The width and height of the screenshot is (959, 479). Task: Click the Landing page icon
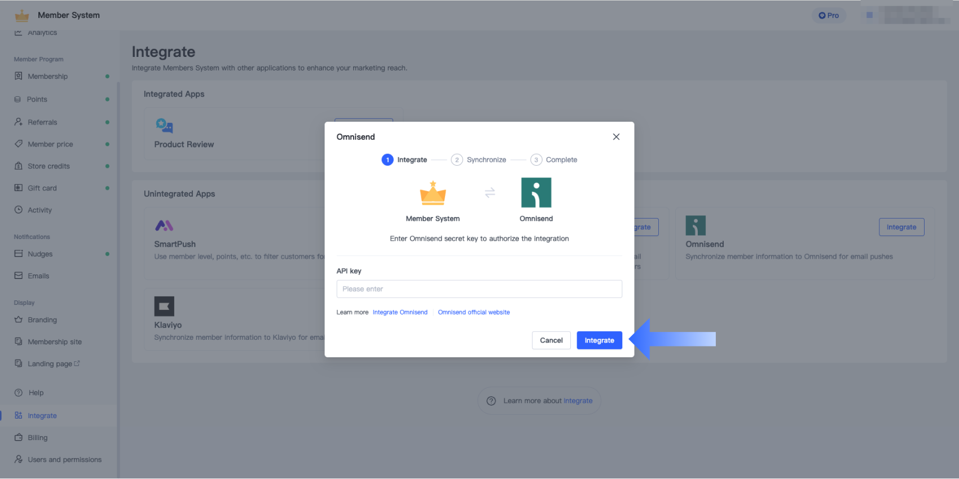pyautogui.click(x=19, y=363)
